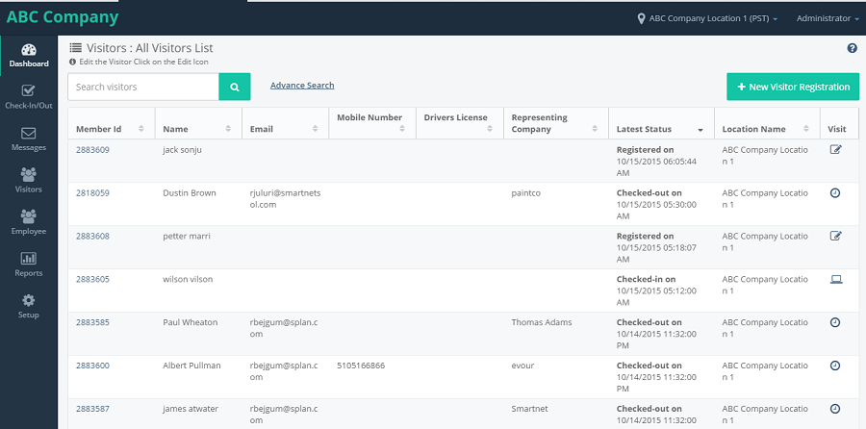The width and height of the screenshot is (866, 429).
Task: Select name cell jack sonju
Action: (x=182, y=150)
